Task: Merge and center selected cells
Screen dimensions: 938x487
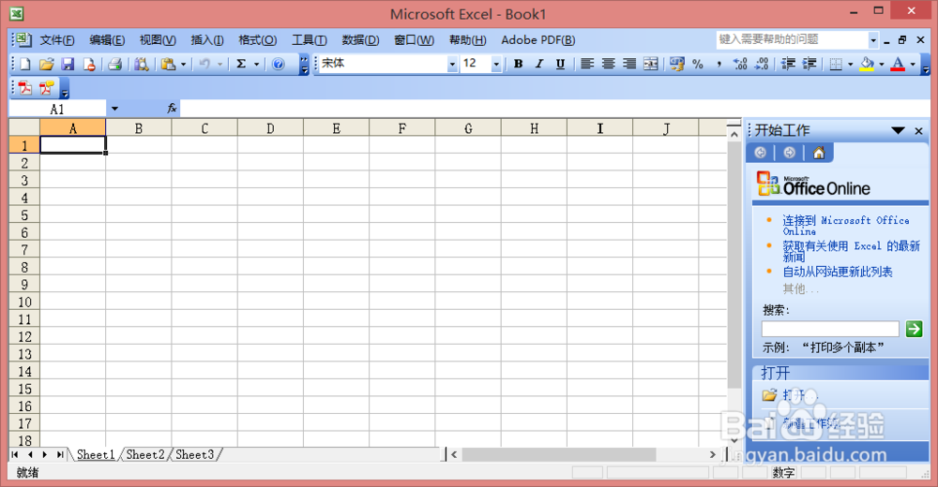Action: 651,64
